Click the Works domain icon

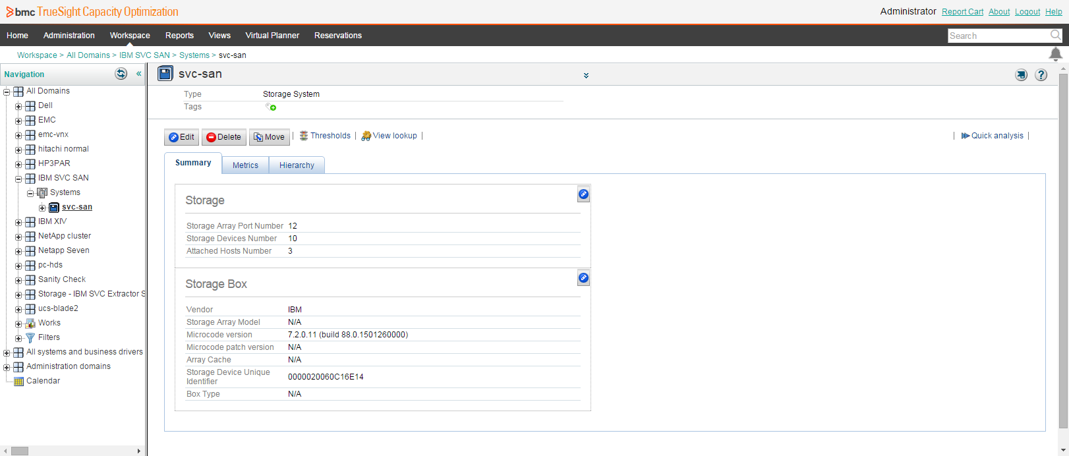coord(30,324)
